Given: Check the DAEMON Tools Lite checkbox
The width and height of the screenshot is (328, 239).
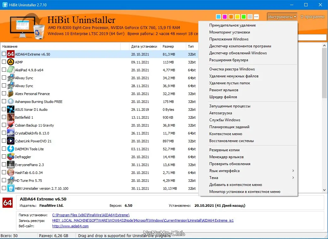Looking at the screenshot, I should pos(4,149).
